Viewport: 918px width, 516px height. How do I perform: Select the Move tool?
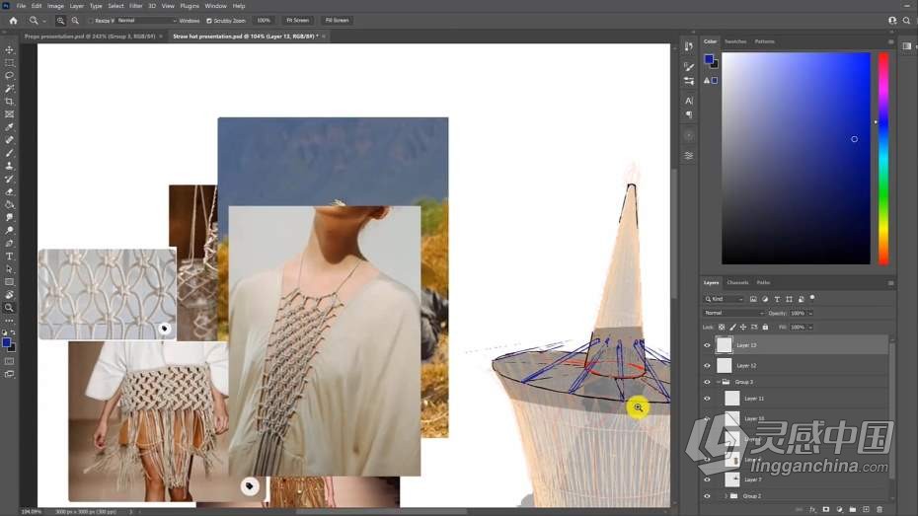10,49
